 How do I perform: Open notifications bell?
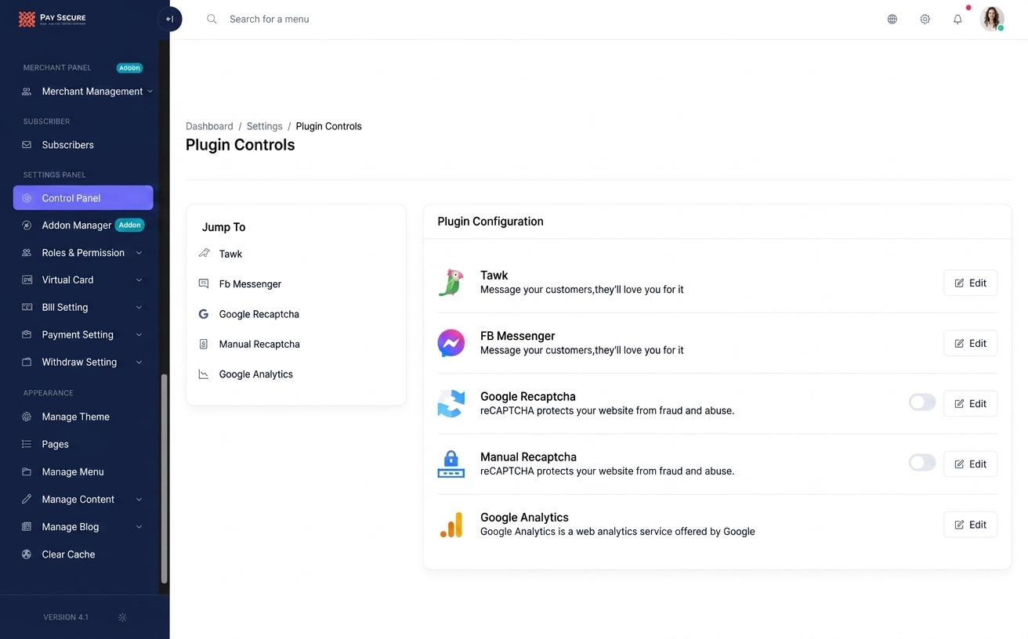pos(957,19)
